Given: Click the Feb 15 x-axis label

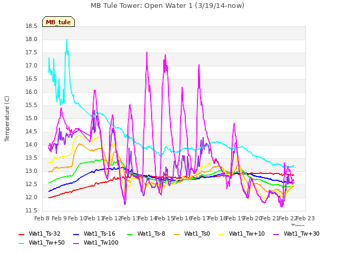Looking at the screenshot, I should 165,218.
